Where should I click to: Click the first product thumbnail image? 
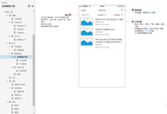point(87,22)
